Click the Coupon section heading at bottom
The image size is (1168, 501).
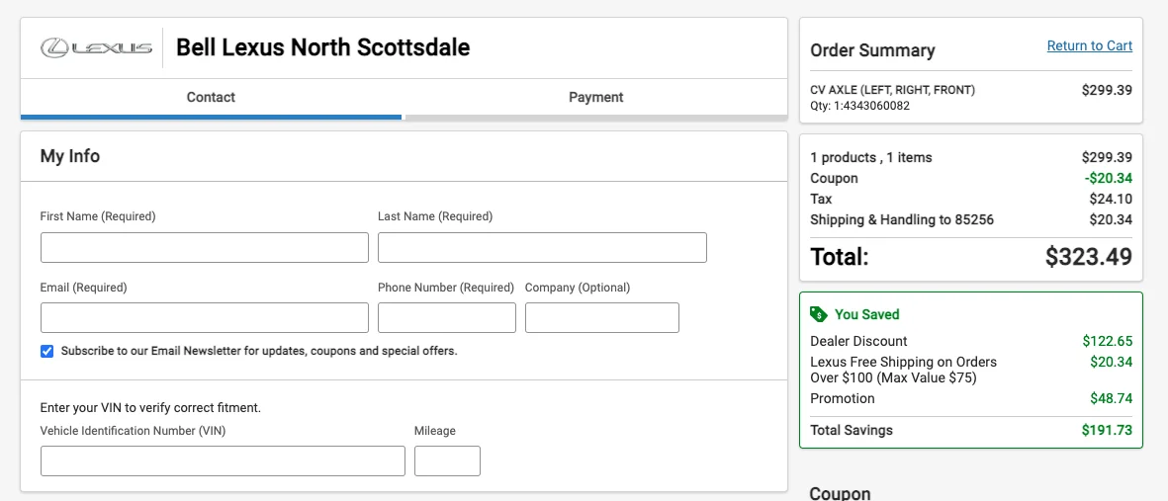(840, 494)
